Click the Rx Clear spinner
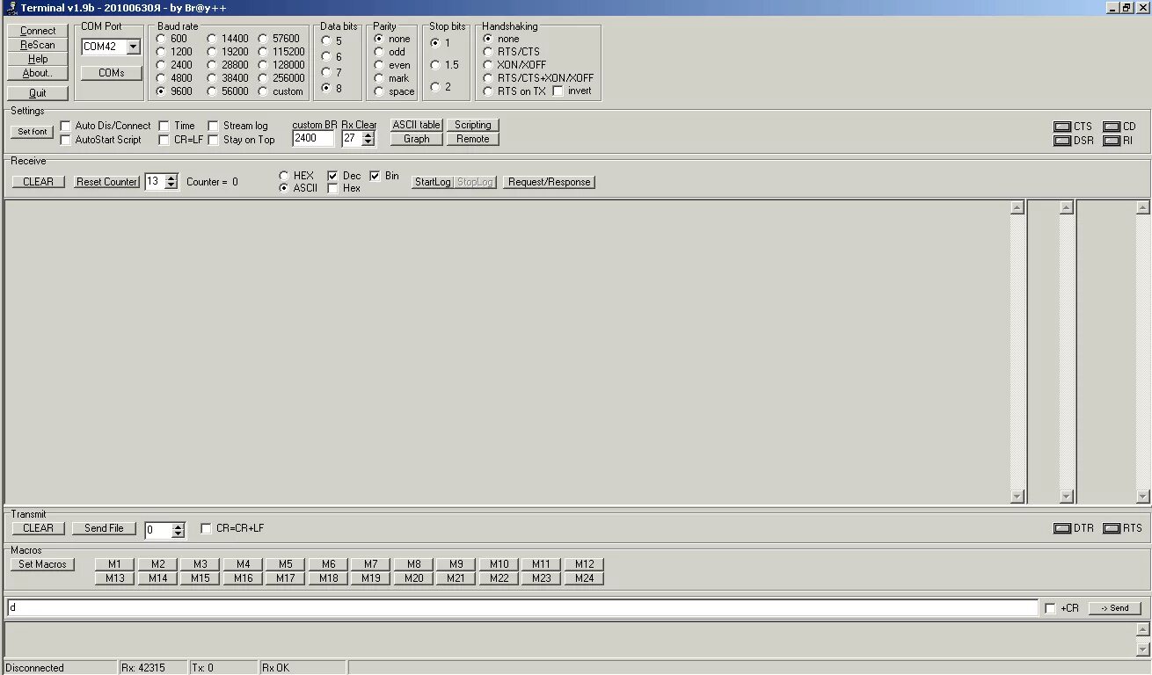The width and height of the screenshot is (1152, 675). pos(368,138)
